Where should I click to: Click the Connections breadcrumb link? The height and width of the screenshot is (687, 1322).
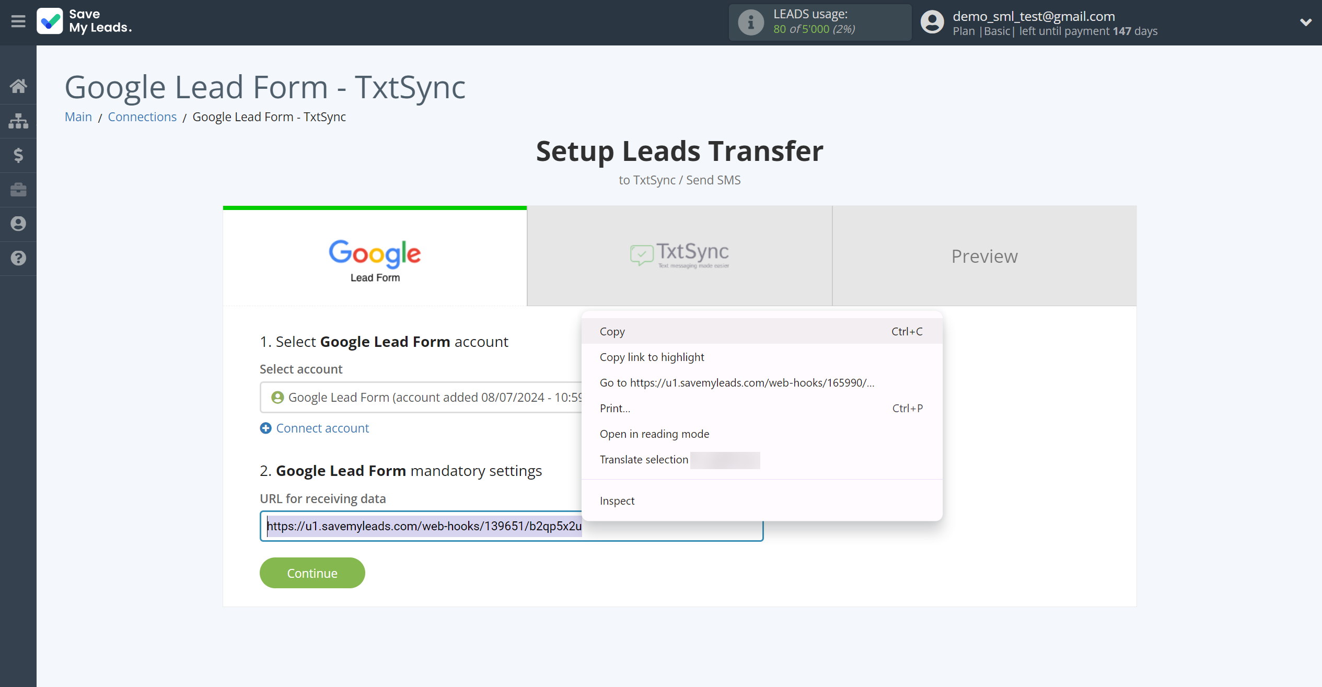(x=142, y=117)
